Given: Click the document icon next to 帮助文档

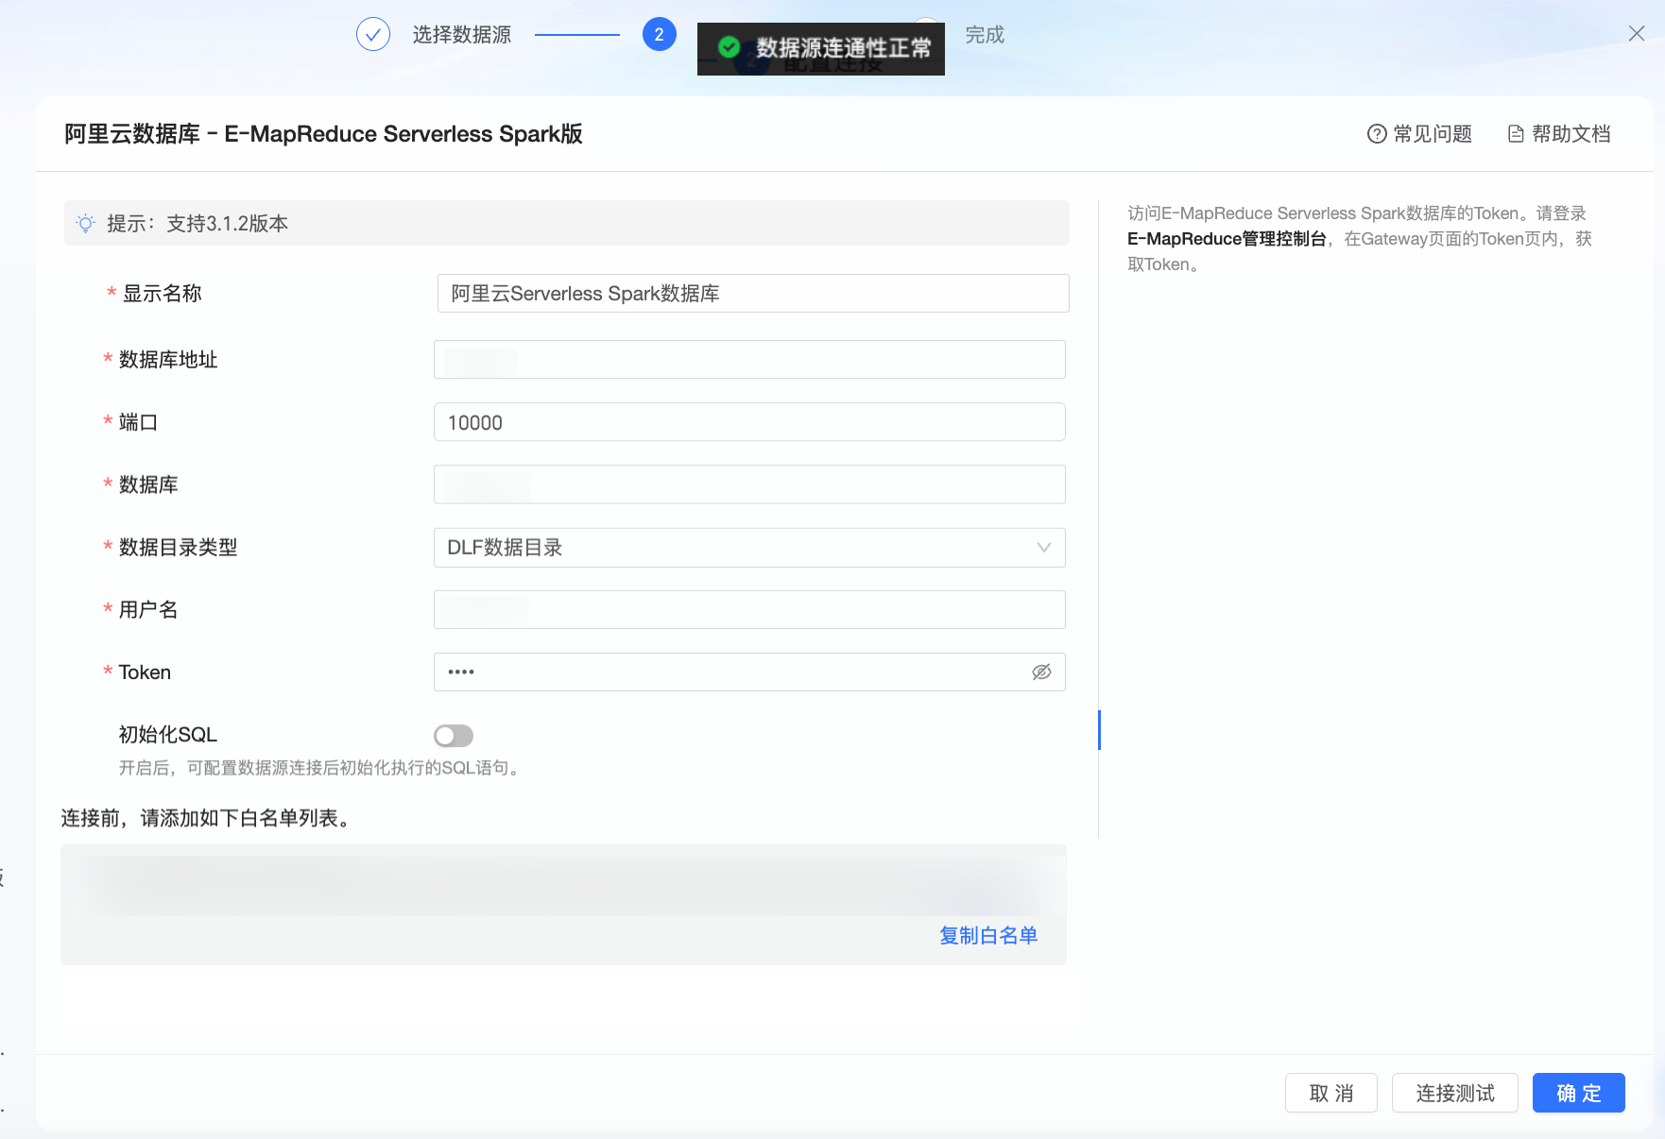Looking at the screenshot, I should coord(1516,133).
